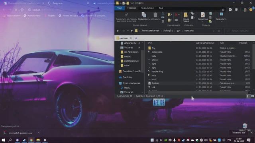The height and width of the screenshot is (143, 255).
Task: Click the red X Delete ribbon icon
Action: [x=176, y=15]
